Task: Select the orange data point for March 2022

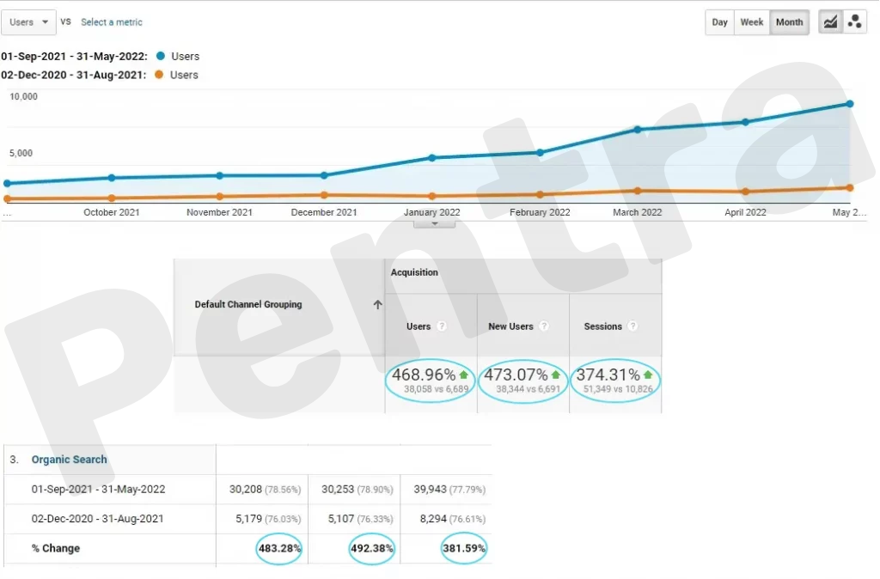Action: pos(638,191)
